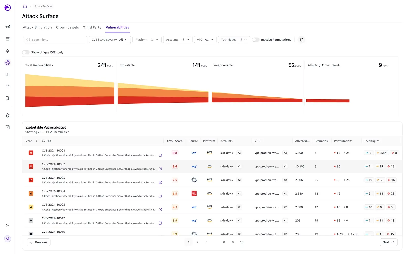Click the AS user avatar

point(8,239)
